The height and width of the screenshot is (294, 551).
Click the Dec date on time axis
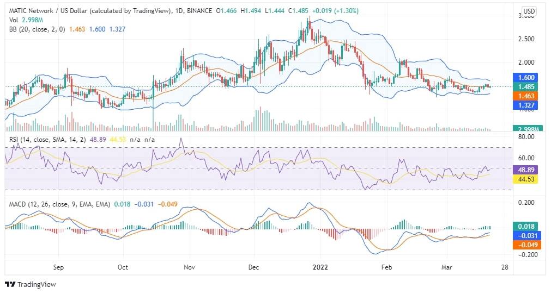click(253, 267)
